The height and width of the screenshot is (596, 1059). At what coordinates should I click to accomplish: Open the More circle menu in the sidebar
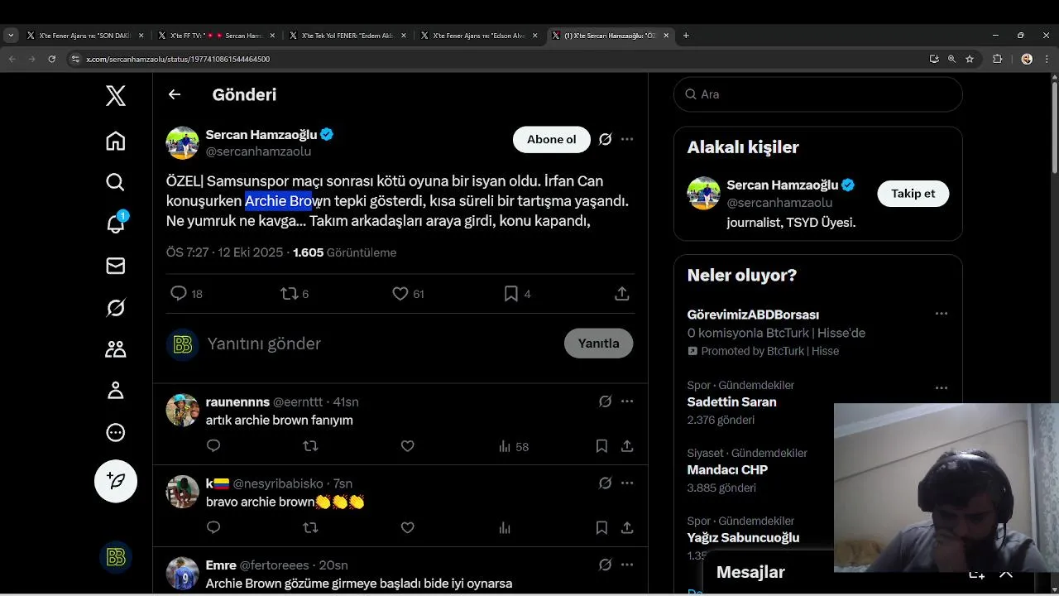pyautogui.click(x=116, y=432)
